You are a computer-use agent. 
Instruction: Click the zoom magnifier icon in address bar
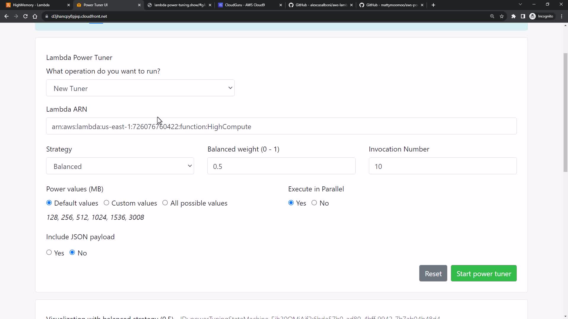pos(492,16)
